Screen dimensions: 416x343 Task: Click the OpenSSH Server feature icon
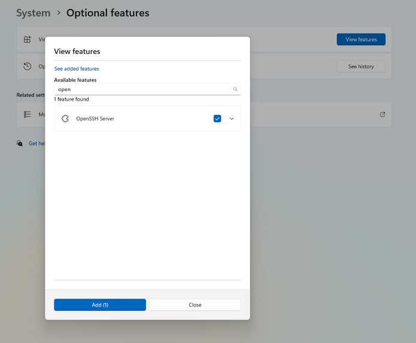tap(65, 119)
